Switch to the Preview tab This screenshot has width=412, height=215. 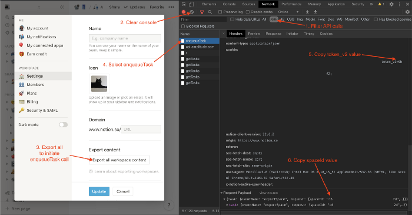[254, 34]
